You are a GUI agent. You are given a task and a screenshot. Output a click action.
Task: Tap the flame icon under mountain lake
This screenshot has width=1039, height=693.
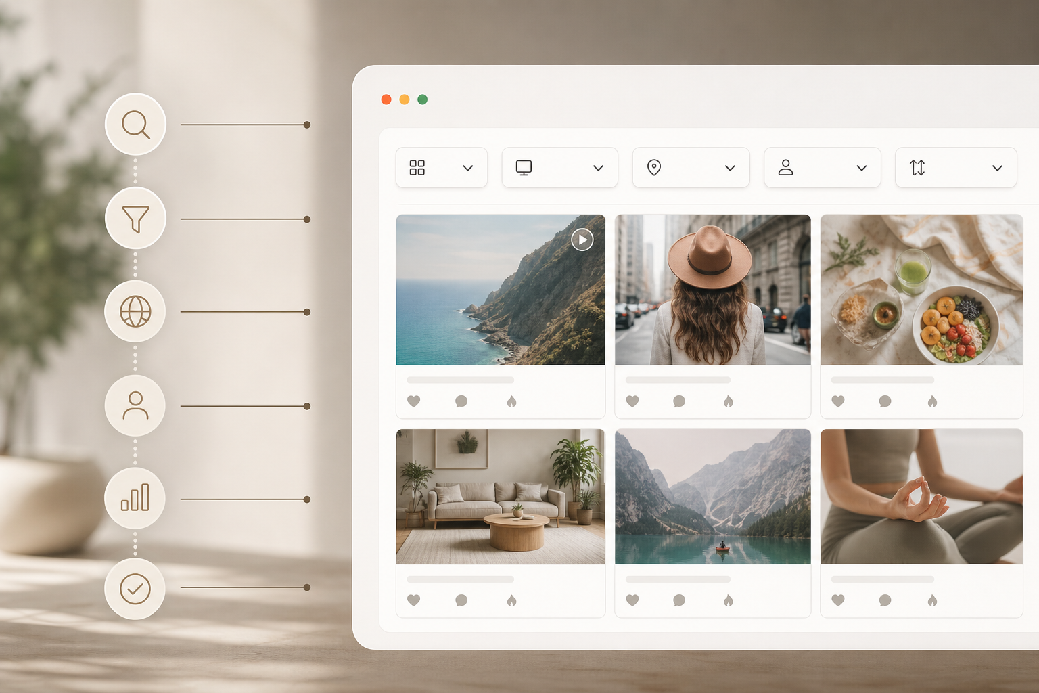(x=729, y=600)
